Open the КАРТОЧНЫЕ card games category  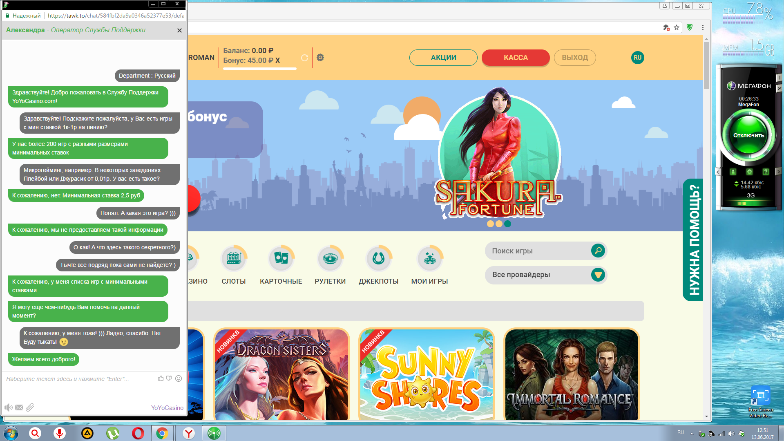281,265
